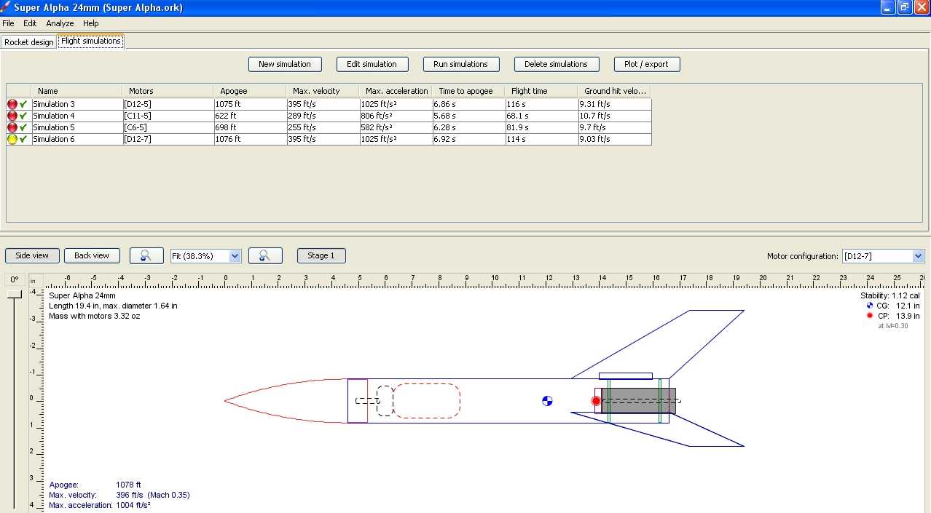Viewport: 931px width, 513px height.
Task: Open the Analyze menu
Action: click(x=60, y=23)
